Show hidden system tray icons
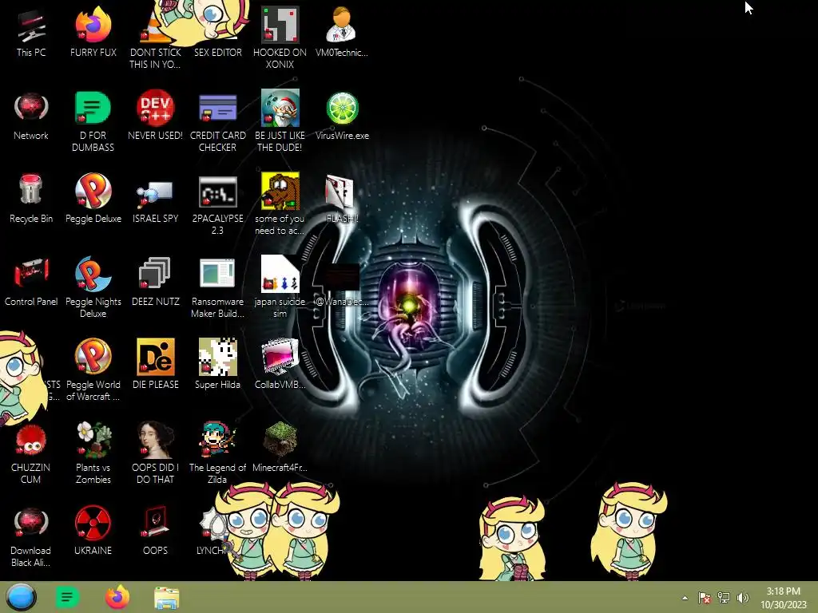 [685, 598]
